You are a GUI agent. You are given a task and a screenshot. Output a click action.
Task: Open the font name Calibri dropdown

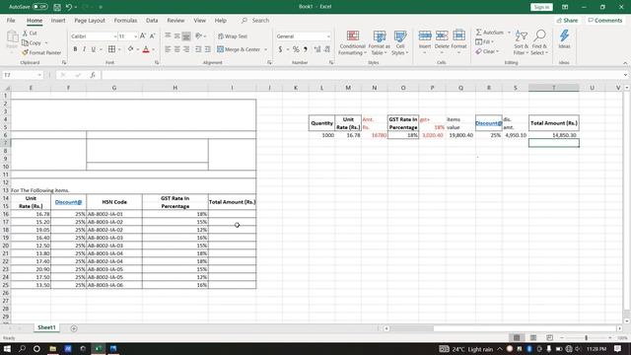[x=115, y=36]
